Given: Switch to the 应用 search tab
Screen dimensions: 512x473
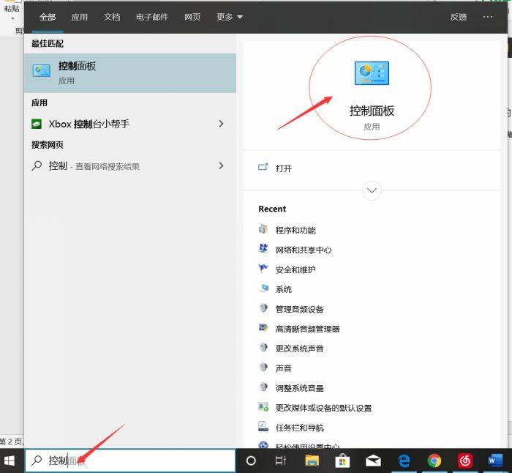Looking at the screenshot, I should point(79,17).
